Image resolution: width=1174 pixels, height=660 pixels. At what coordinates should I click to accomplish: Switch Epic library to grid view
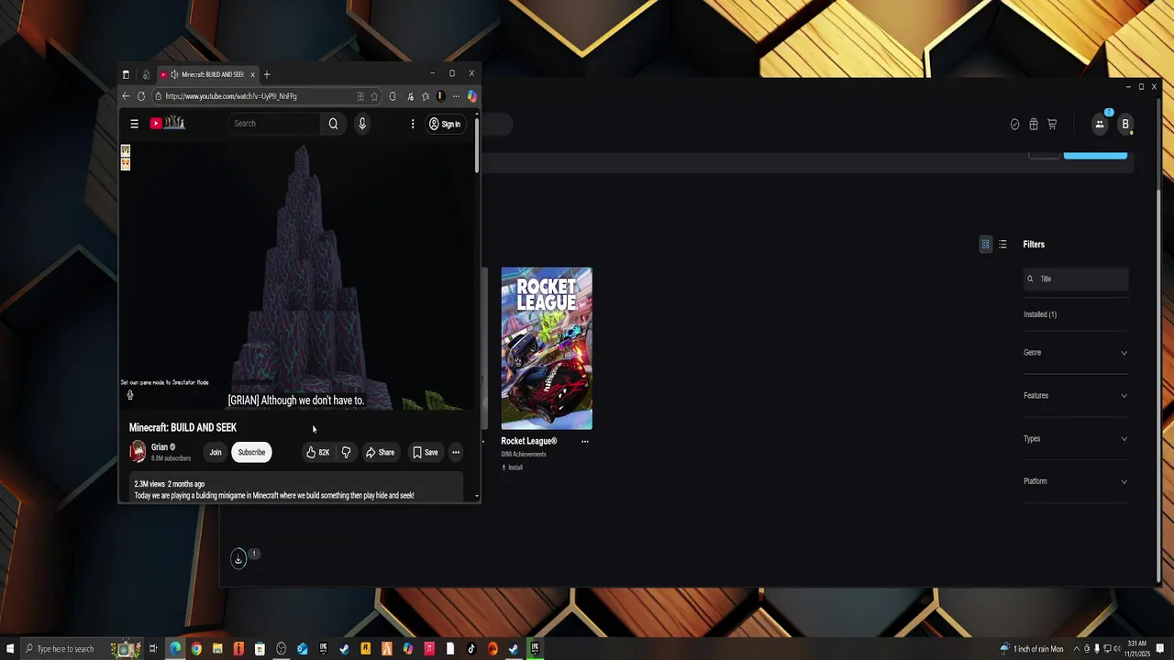(x=986, y=245)
